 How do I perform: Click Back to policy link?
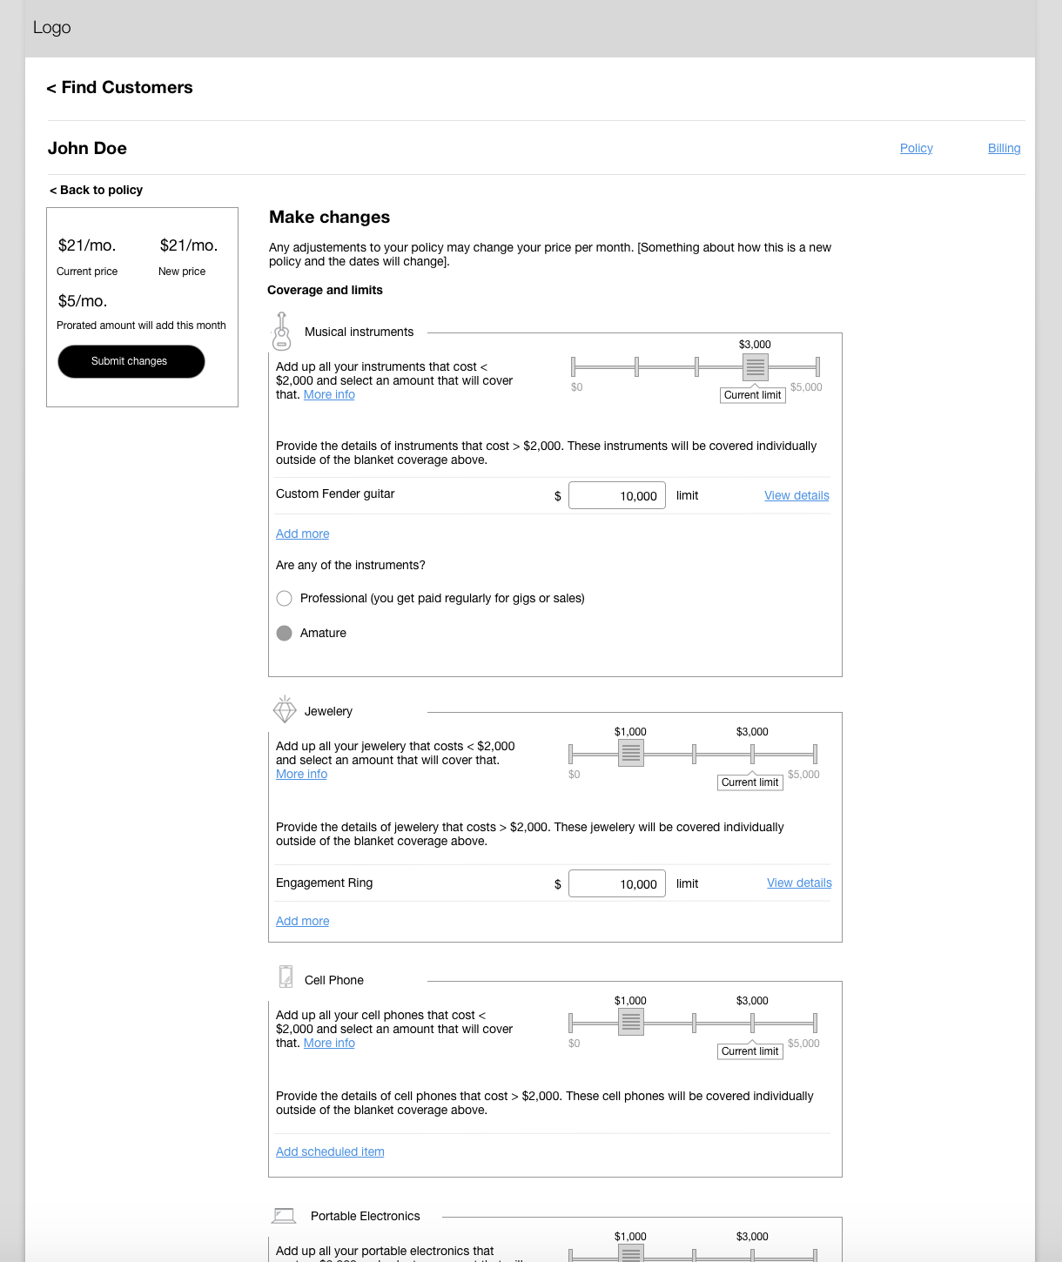pos(96,191)
